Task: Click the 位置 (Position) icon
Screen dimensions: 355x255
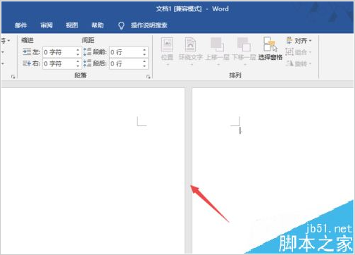Action: pyautogui.click(x=167, y=45)
